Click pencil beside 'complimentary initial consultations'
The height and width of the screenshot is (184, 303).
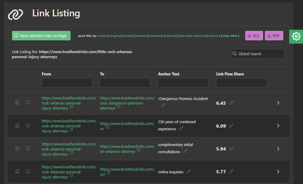click(x=185, y=151)
